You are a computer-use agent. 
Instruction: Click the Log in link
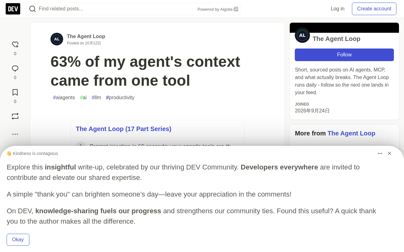(337, 9)
